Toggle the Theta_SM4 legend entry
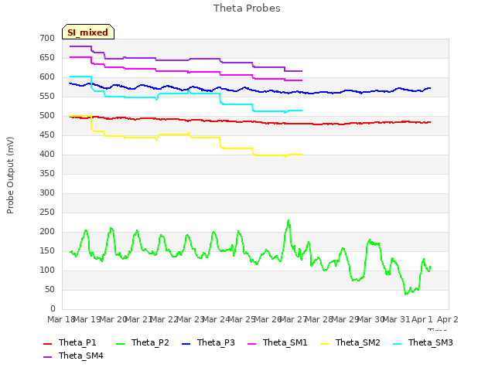 [x=73, y=356]
